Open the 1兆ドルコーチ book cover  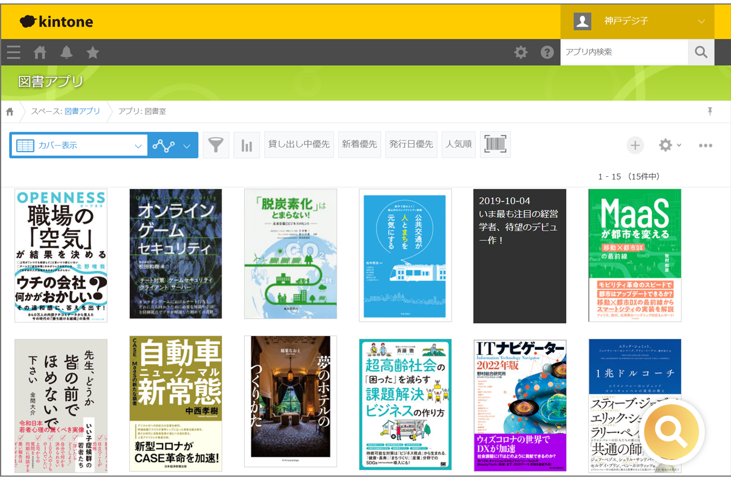[x=635, y=406]
